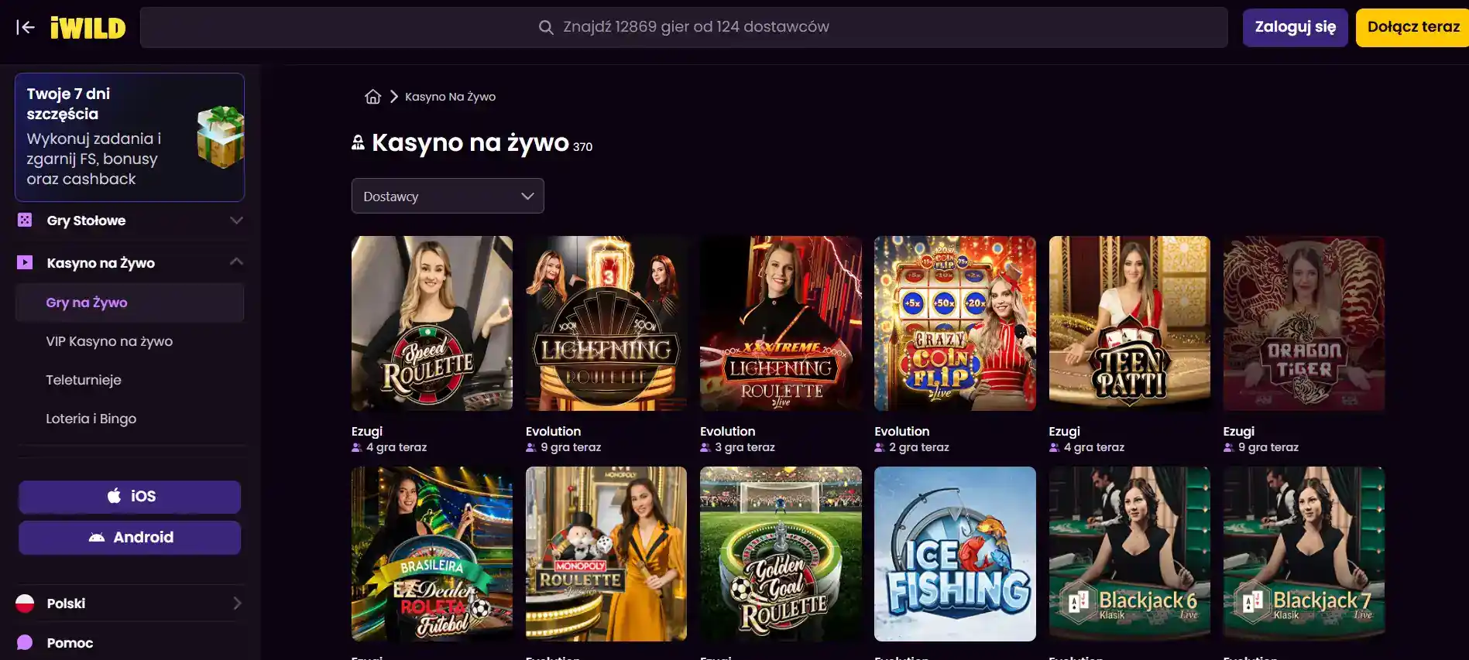Go to home via breadcrumb house icon
The image size is (1469, 660).
pyautogui.click(x=373, y=97)
